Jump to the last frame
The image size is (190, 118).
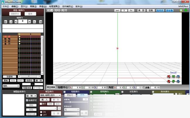click(x=40, y=22)
